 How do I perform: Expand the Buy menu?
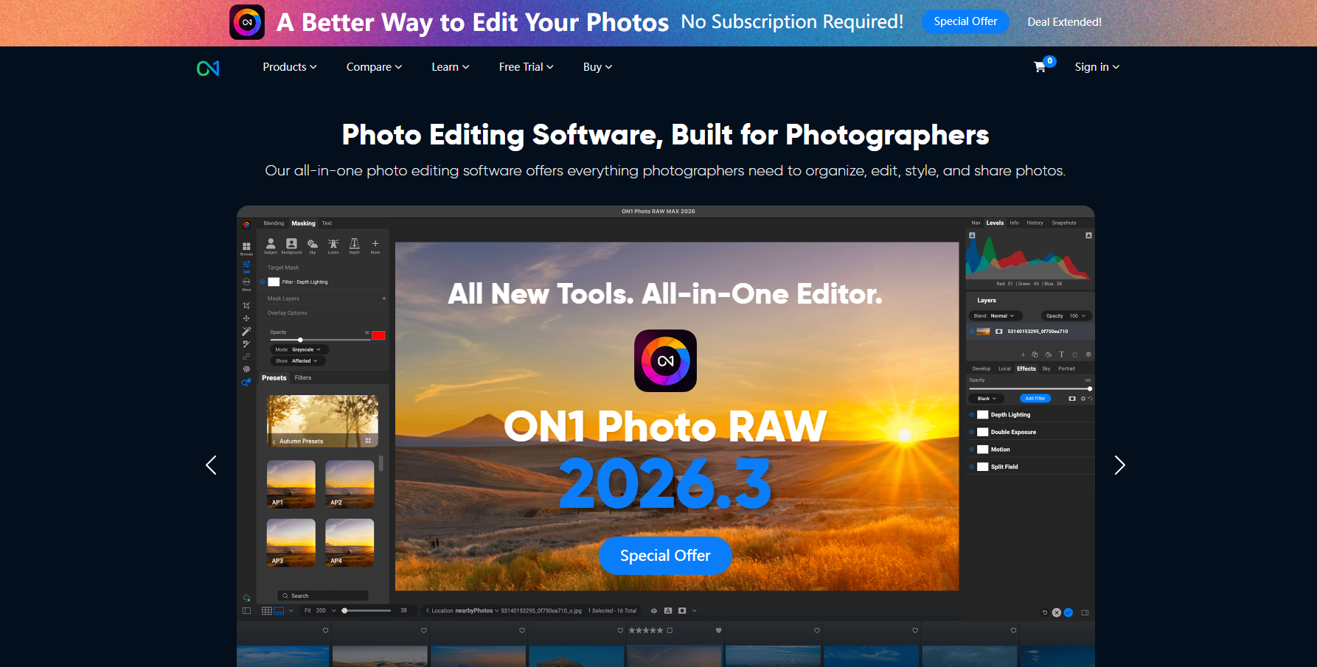[x=598, y=67]
